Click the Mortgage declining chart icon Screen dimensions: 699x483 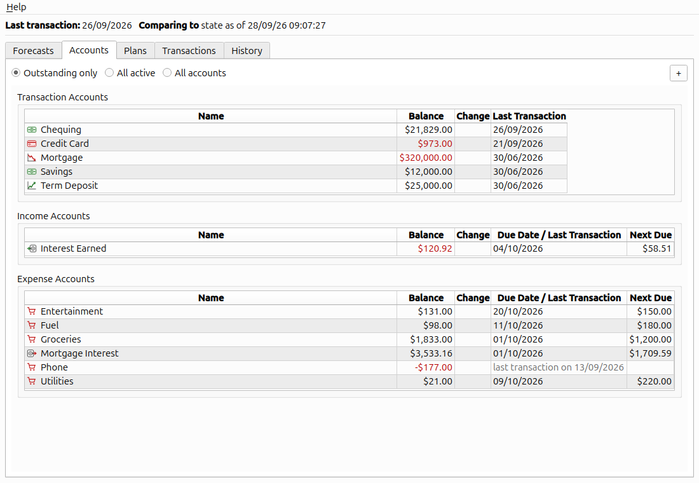click(x=32, y=158)
